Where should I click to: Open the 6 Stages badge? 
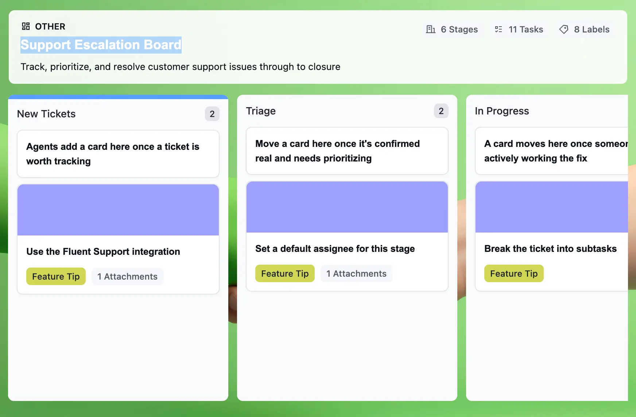pos(453,29)
